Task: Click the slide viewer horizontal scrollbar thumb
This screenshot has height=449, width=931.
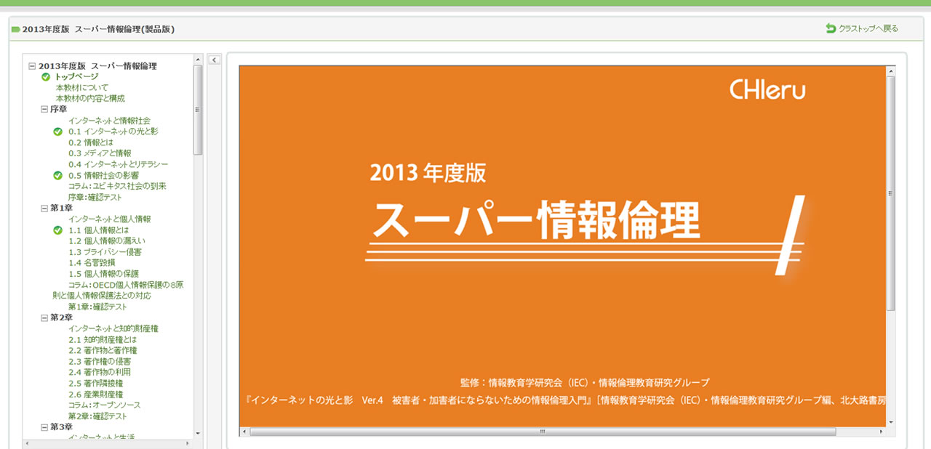Action: click(x=543, y=432)
